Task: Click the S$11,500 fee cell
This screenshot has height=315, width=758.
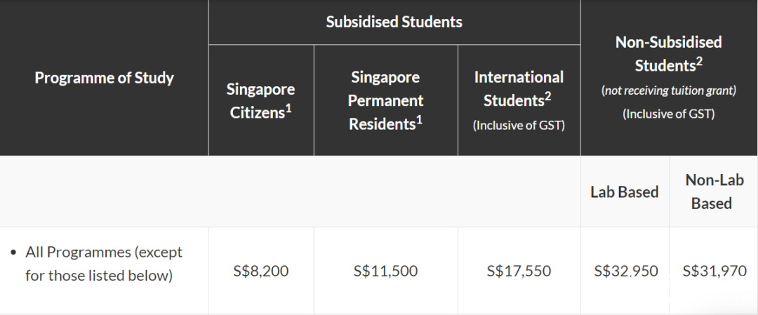Action: (385, 271)
